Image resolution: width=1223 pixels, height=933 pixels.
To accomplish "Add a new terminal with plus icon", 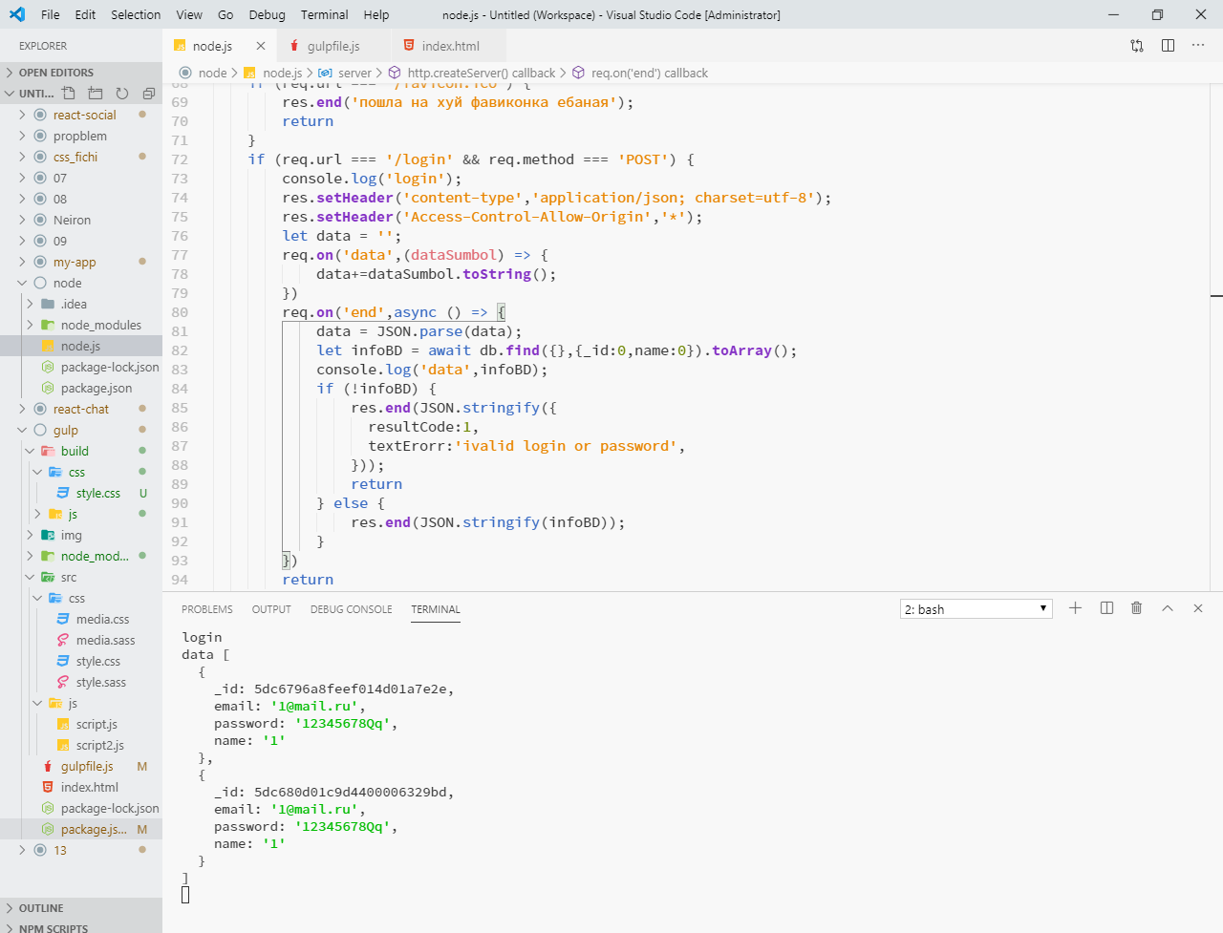I will 1075,608.
